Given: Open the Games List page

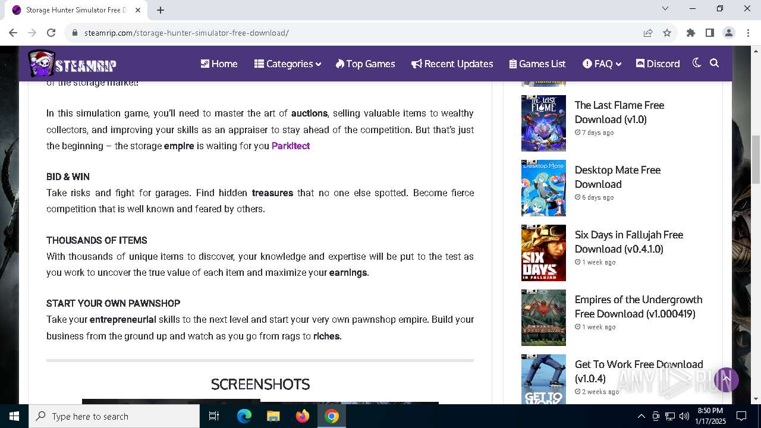Looking at the screenshot, I should click(x=537, y=64).
